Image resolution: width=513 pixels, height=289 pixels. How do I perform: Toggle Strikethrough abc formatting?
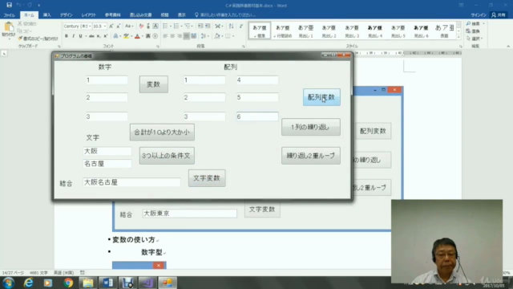pos(91,36)
